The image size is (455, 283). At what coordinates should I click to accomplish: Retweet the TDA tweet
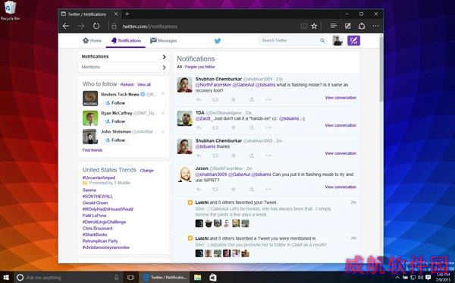pyautogui.click(x=215, y=127)
